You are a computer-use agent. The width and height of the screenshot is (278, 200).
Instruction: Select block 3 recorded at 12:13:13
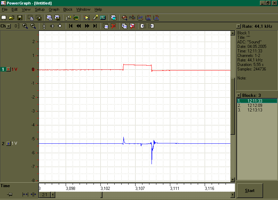pyautogui.click(x=257, y=110)
